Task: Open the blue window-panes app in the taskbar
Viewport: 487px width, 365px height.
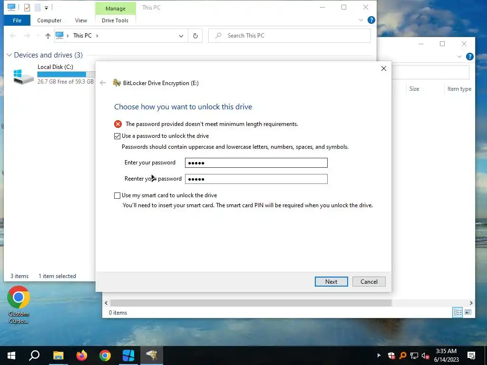Action: click(128, 355)
